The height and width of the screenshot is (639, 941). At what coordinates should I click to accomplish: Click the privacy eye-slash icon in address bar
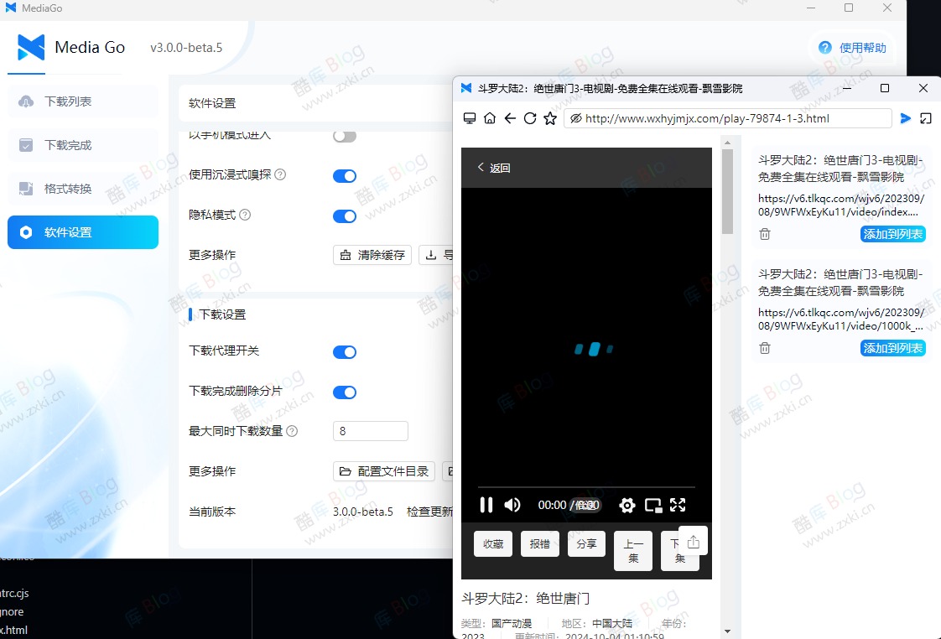[576, 118]
